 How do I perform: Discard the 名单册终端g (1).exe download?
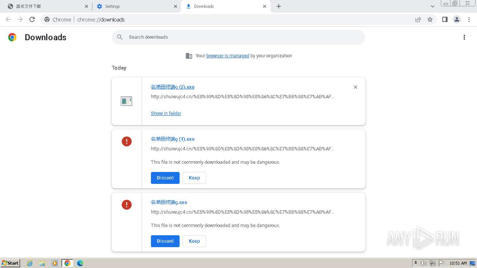[165, 178]
